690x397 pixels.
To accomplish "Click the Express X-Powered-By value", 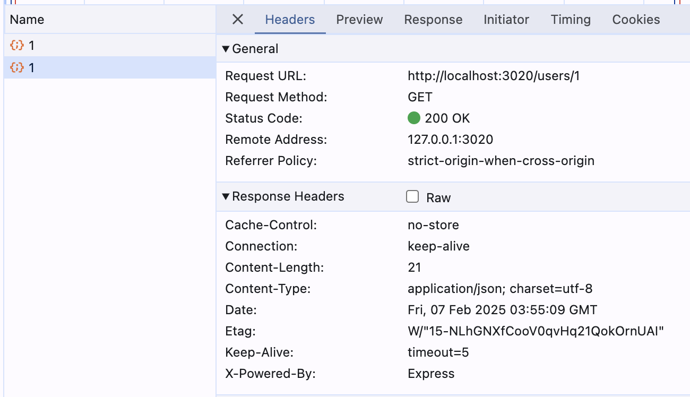I will coord(431,374).
